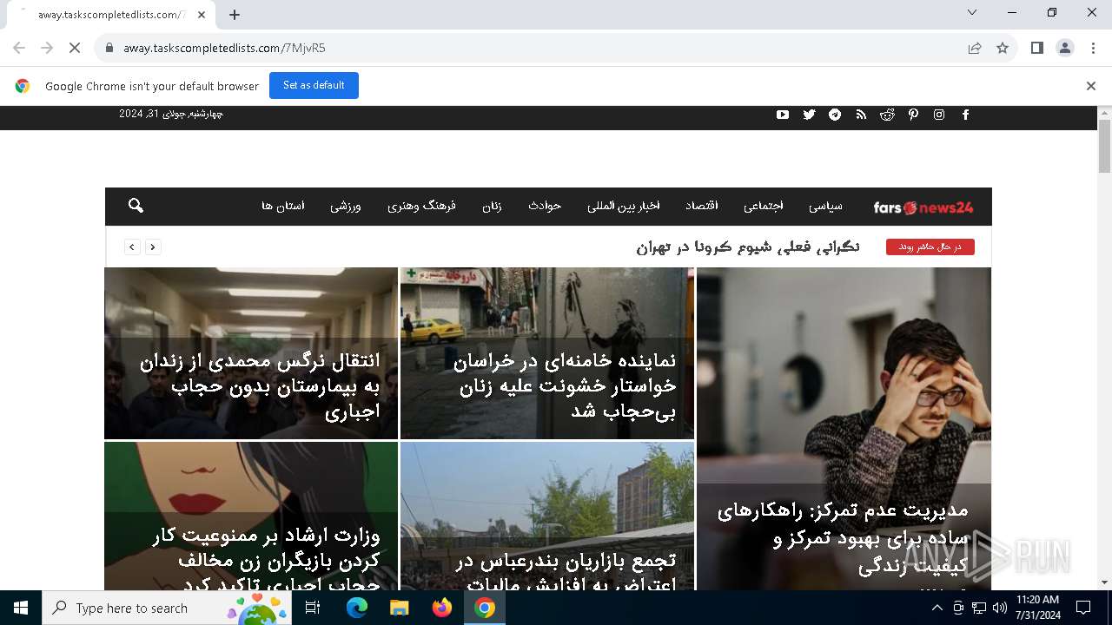
Task: Go back to previous page
Action: (19, 48)
